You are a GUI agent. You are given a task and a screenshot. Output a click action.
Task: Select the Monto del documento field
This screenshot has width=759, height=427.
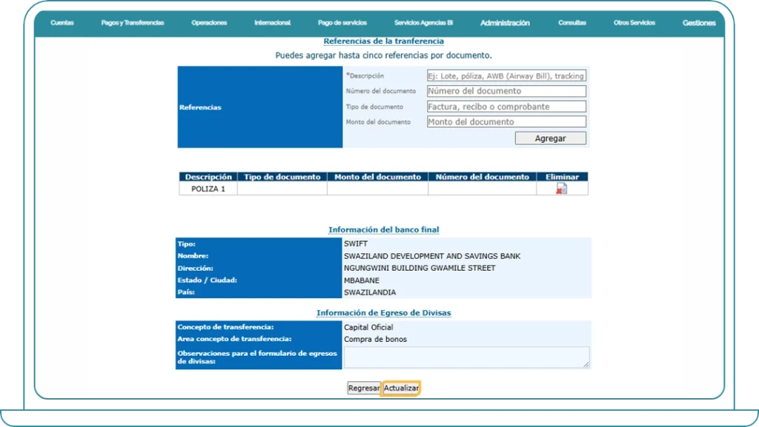pos(506,122)
